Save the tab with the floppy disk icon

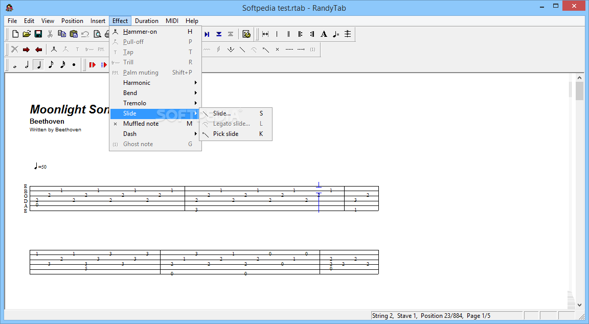38,34
